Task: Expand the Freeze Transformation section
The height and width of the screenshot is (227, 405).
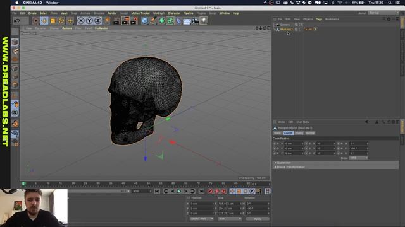Action: coord(335,167)
